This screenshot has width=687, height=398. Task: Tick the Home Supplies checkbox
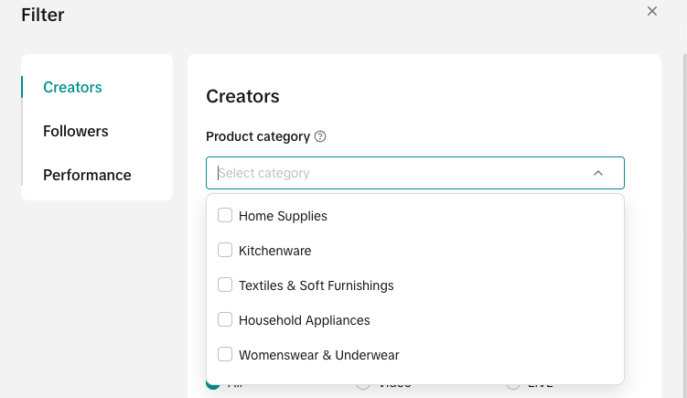225,216
